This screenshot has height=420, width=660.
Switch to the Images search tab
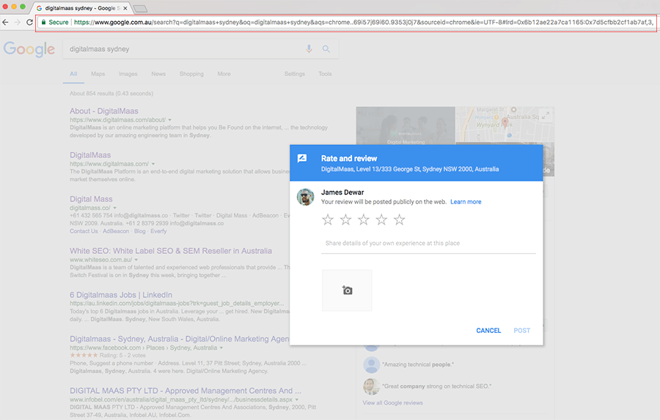tap(128, 74)
